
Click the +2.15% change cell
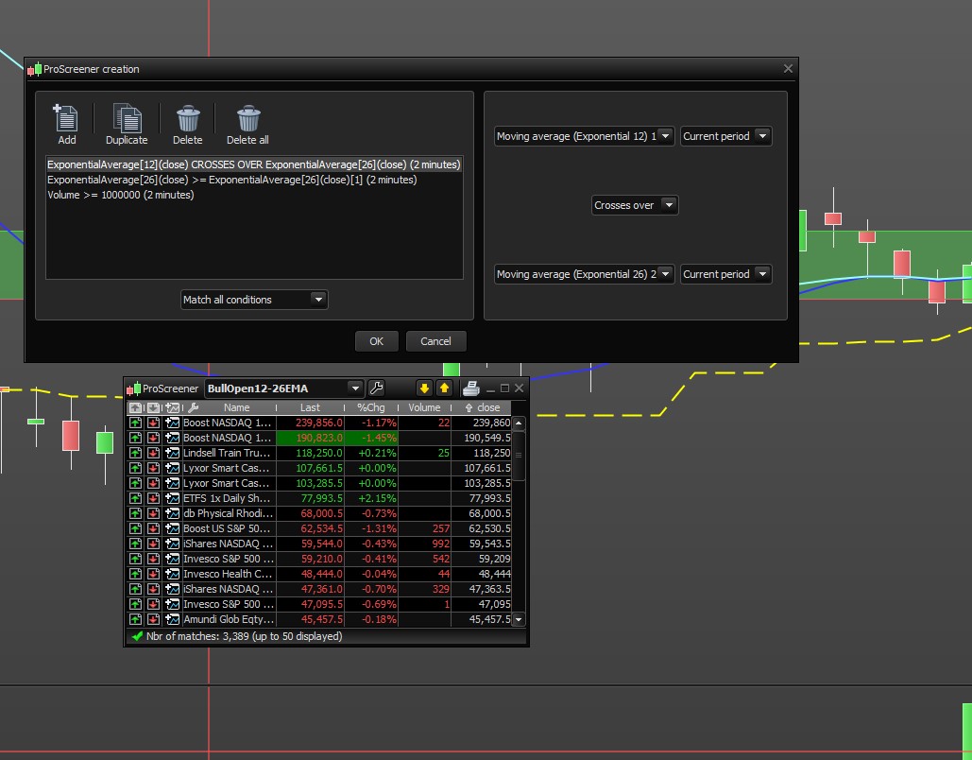click(371, 498)
